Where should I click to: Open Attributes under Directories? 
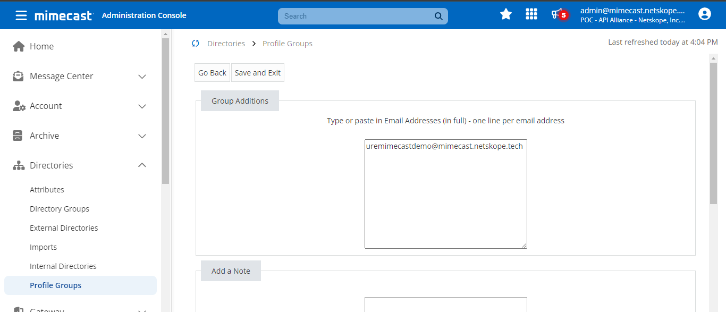pos(47,190)
